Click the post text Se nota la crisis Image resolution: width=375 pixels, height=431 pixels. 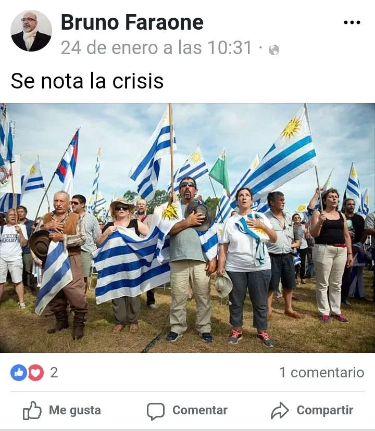point(87,81)
